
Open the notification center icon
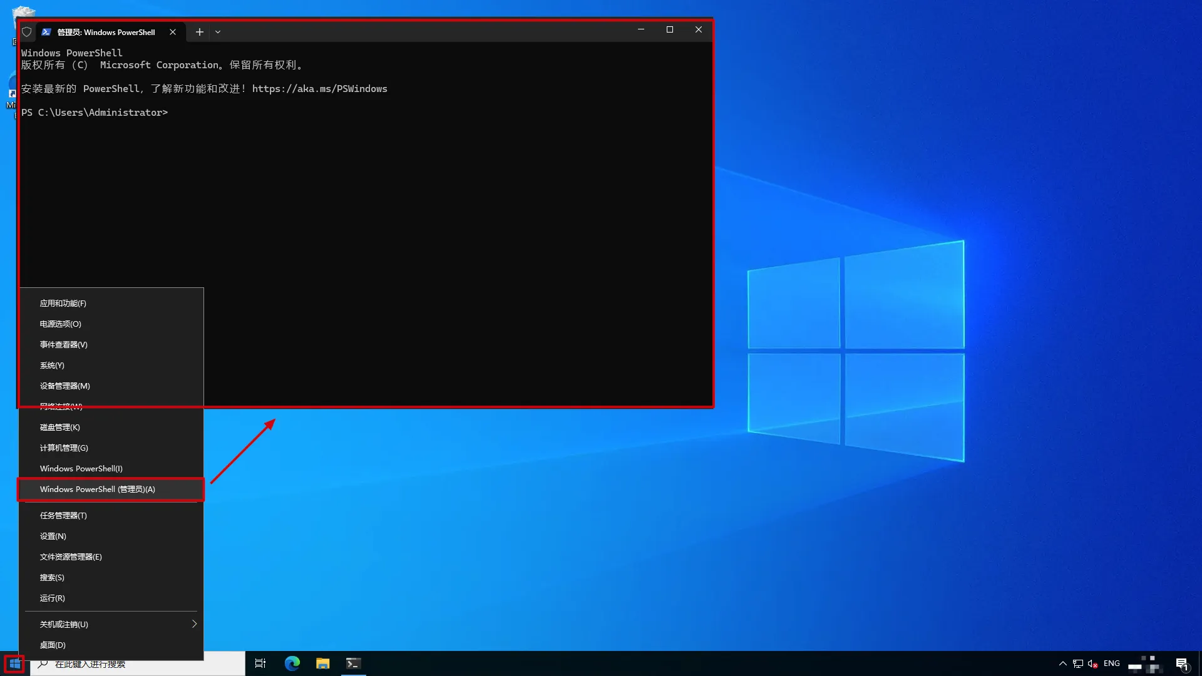(x=1182, y=663)
